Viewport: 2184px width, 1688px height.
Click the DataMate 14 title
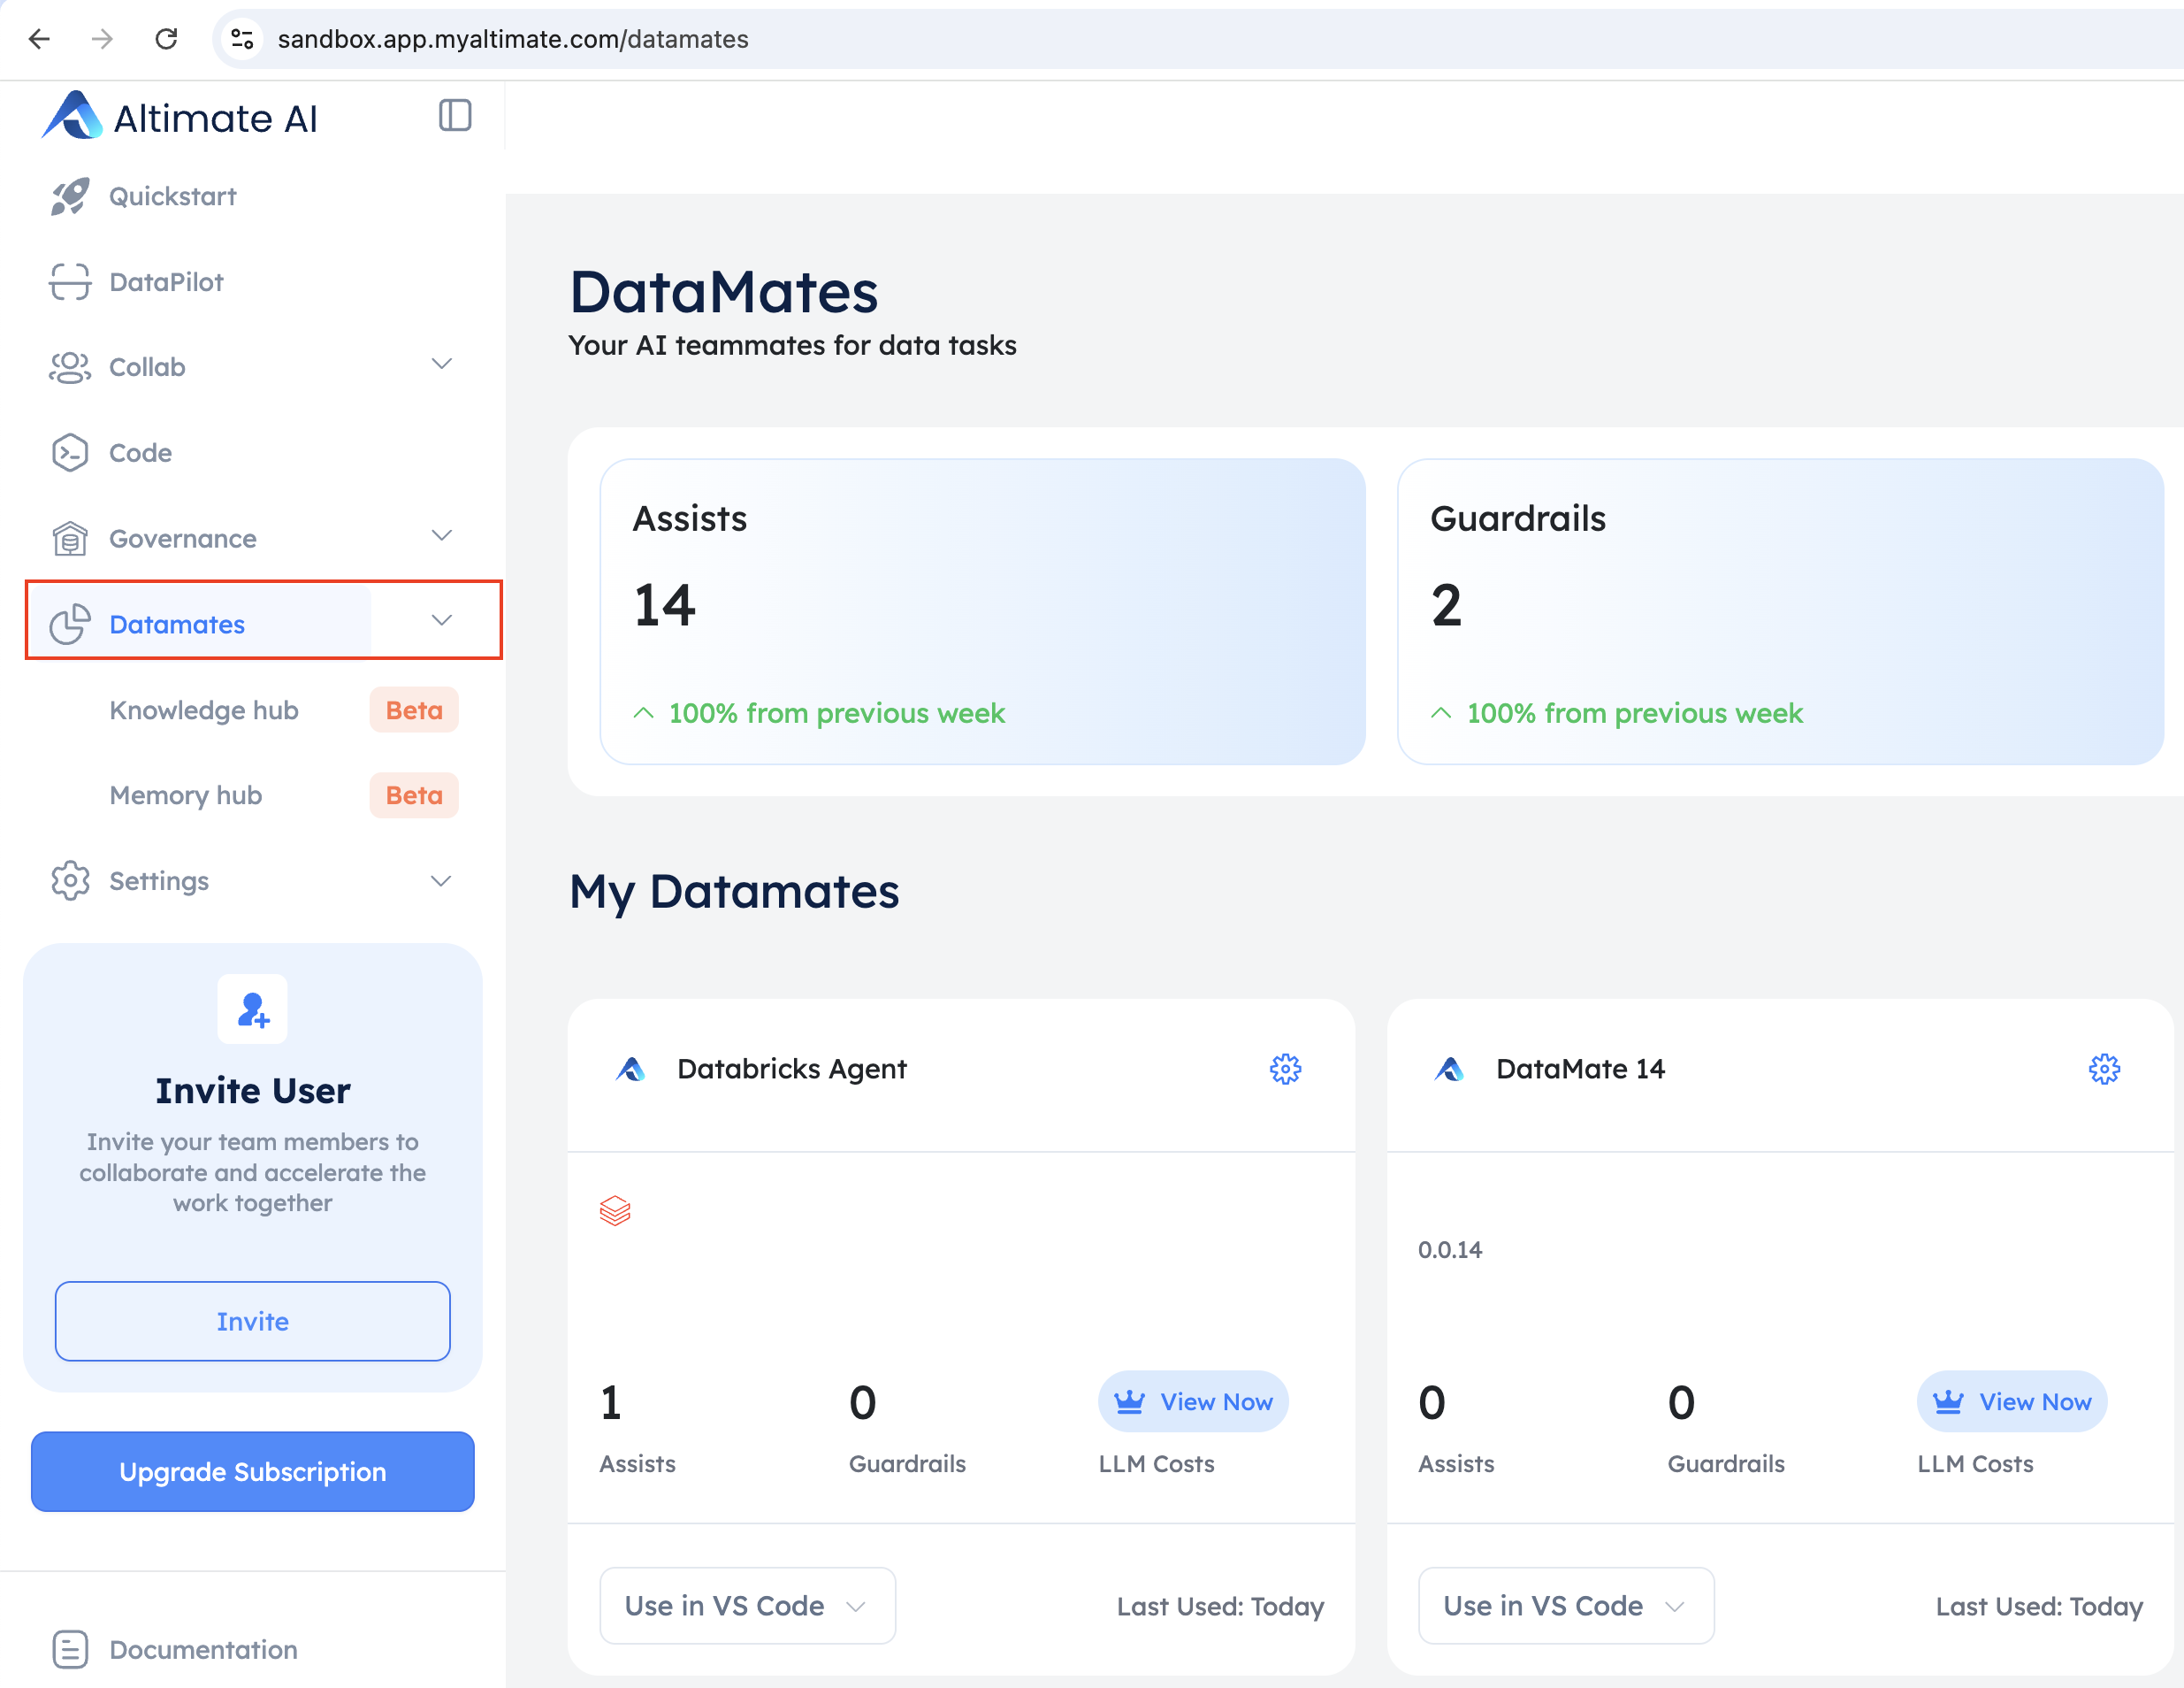[x=1580, y=1069]
